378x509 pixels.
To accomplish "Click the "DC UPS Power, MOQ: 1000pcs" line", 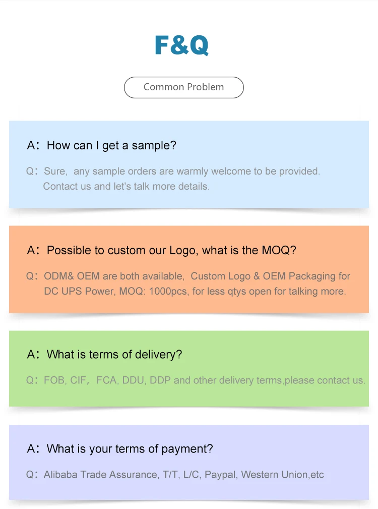I will (x=195, y=292).
